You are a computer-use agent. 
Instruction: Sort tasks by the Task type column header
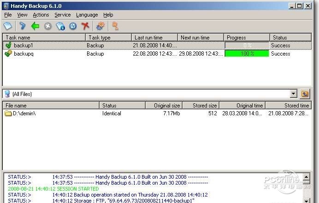(109, 38)
